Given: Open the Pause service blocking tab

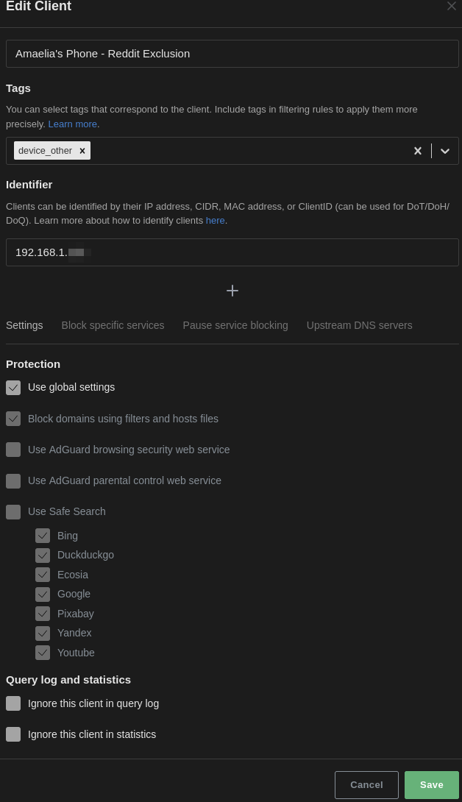Looking at the screenshot, I should tap(235, 325).
